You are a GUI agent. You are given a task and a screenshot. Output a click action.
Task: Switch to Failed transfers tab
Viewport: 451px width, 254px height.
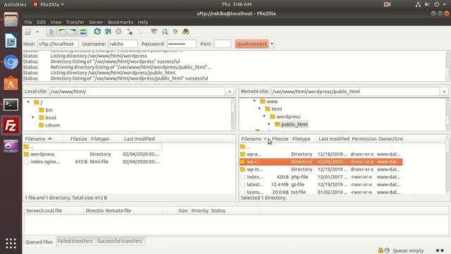coord(75,241)
